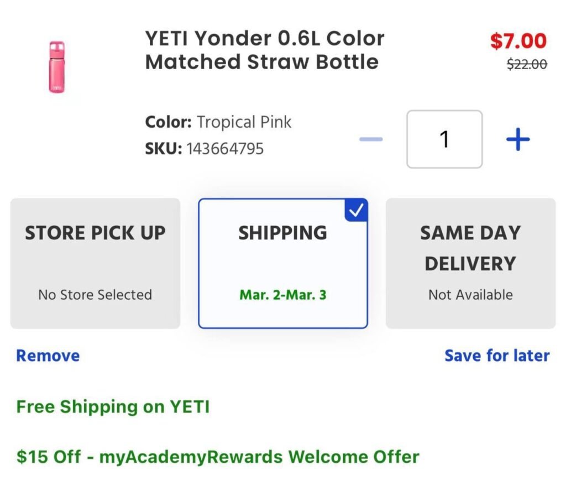The image size is (566, 496).
Task: Click the Tropical Pink color label
Action: [x=244, y=122]
